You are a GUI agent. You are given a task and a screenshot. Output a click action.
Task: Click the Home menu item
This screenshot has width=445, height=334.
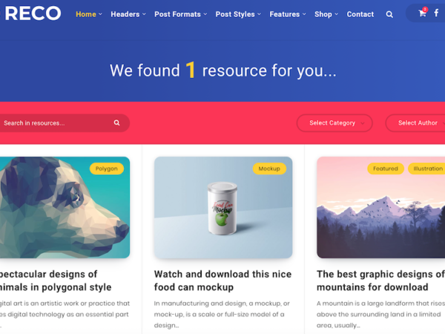click(89, 14)
